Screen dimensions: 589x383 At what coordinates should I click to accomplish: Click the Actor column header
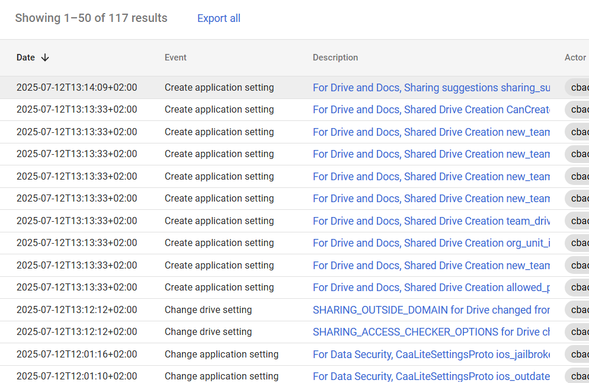pos(574,57)
